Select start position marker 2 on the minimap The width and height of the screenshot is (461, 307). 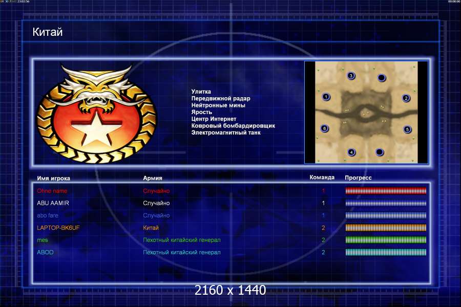click(406, 98)
